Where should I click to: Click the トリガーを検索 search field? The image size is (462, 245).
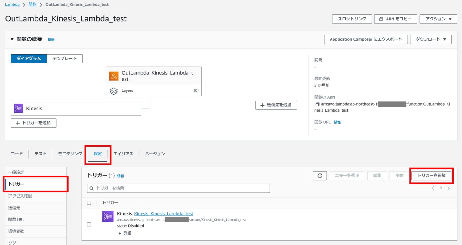tap(178, 188)
